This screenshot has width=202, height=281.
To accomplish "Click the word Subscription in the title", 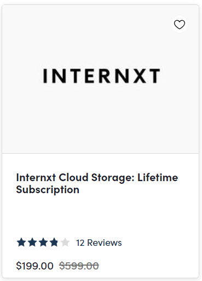I will [48, 189].
